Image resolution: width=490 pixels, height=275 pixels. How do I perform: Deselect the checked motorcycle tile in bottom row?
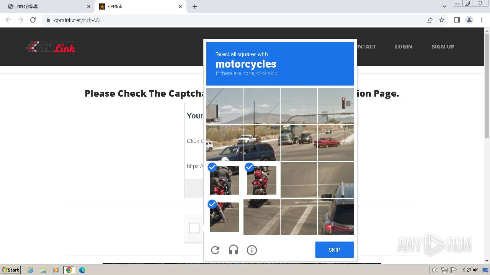[224, 217]
